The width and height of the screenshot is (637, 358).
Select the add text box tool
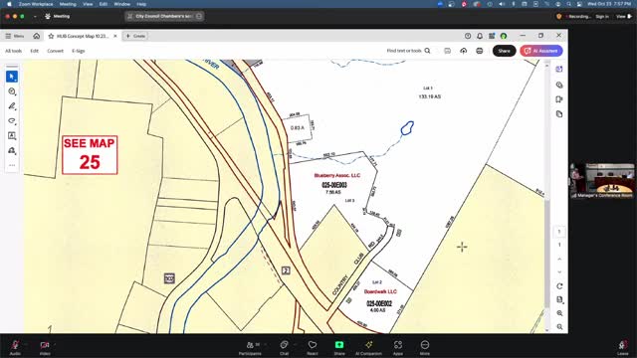coord(12,135)
